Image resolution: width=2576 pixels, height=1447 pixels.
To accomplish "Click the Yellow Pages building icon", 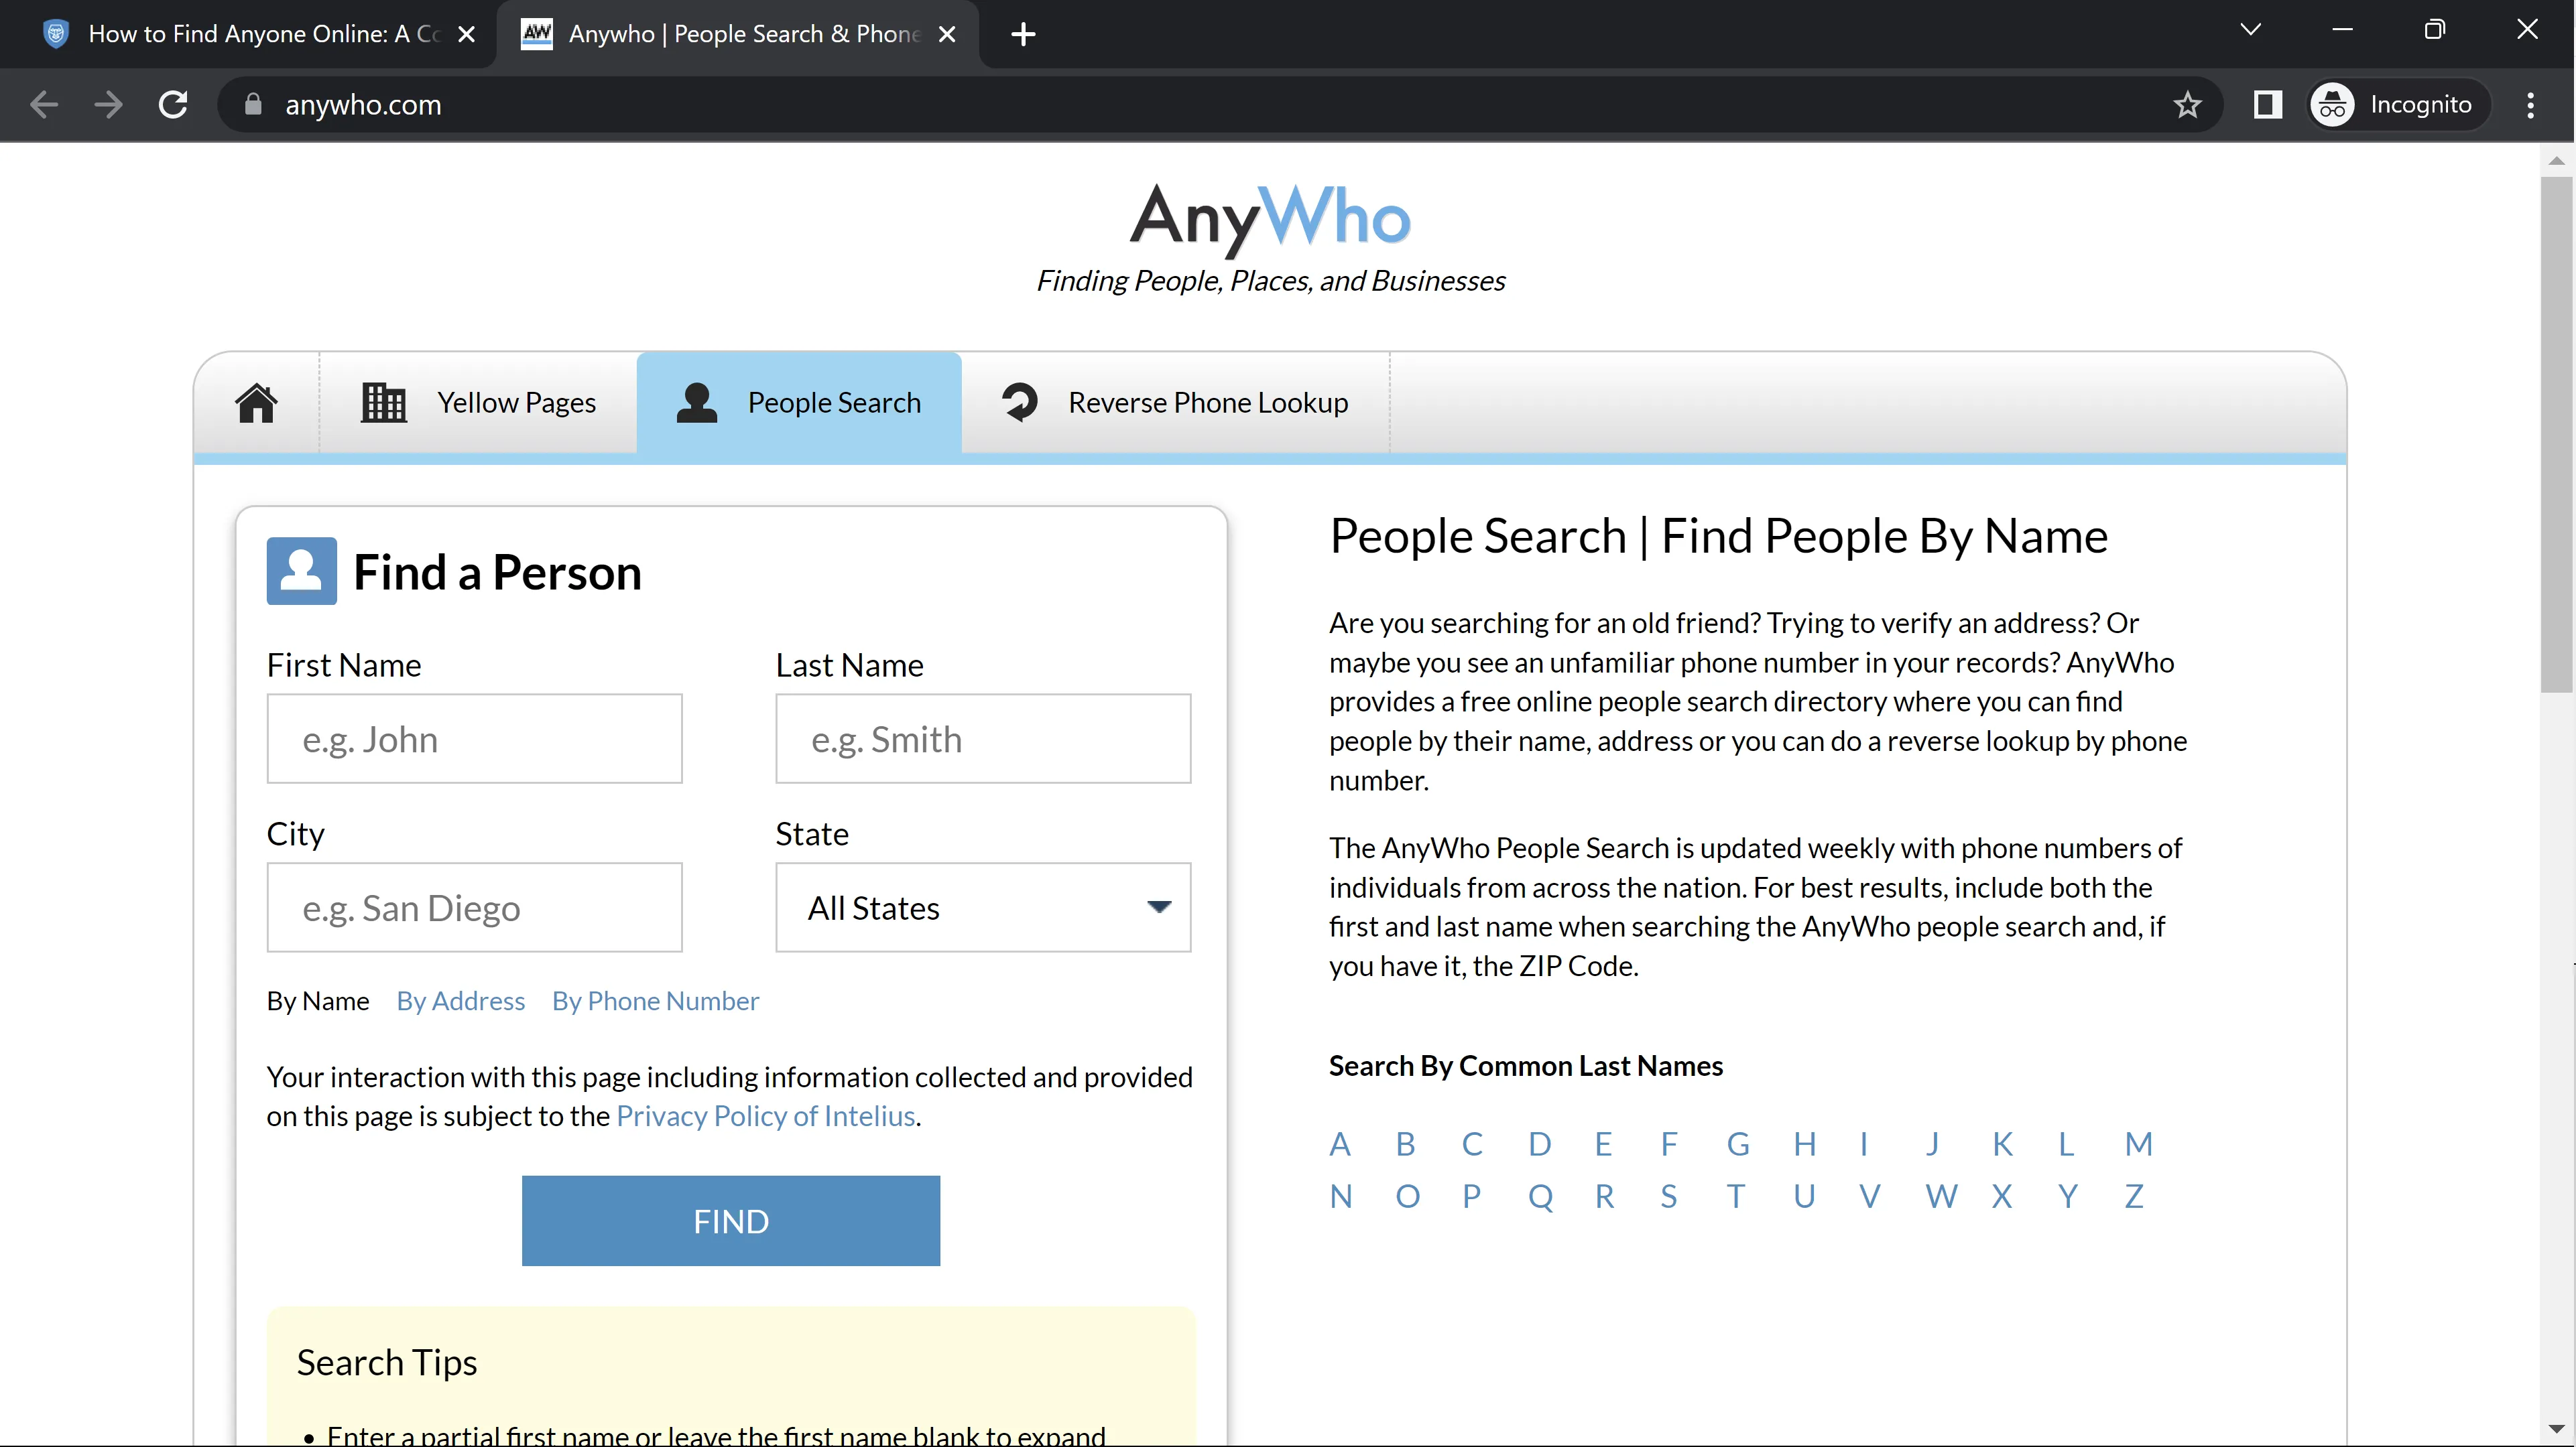I will pos(383,403).
